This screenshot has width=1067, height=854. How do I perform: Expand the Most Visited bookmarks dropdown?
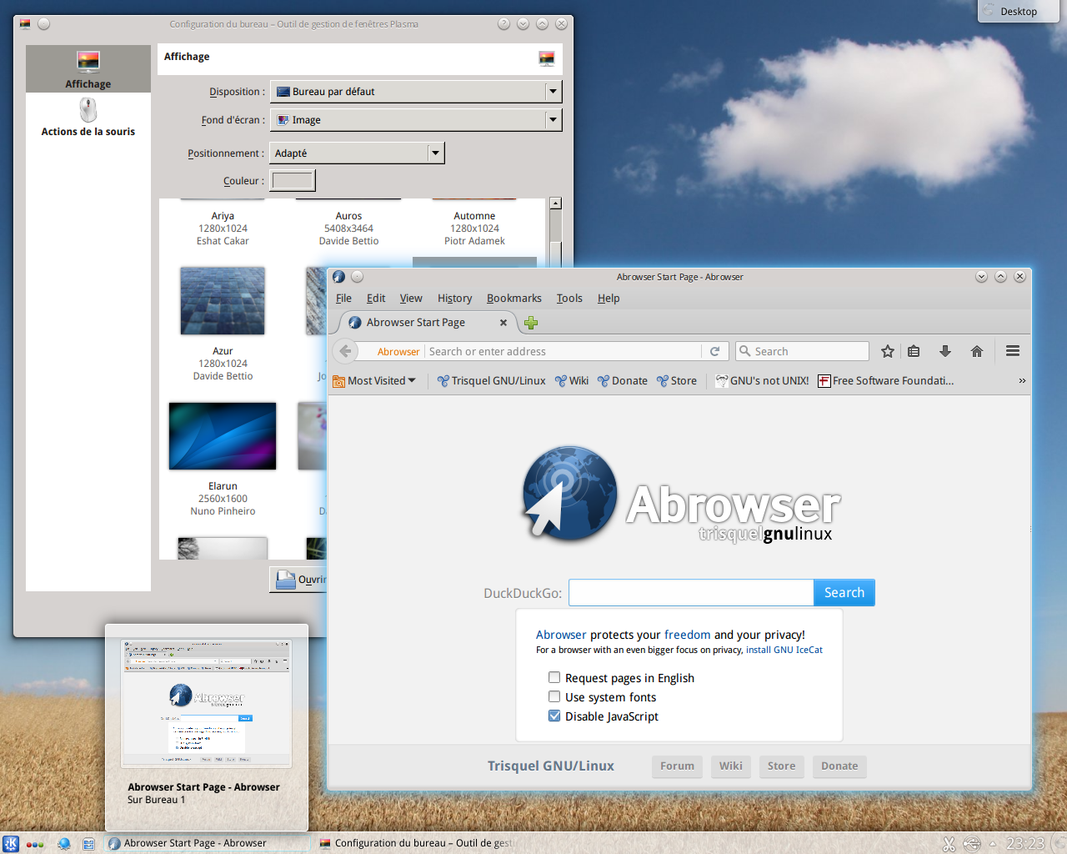(x=374, y=380)
